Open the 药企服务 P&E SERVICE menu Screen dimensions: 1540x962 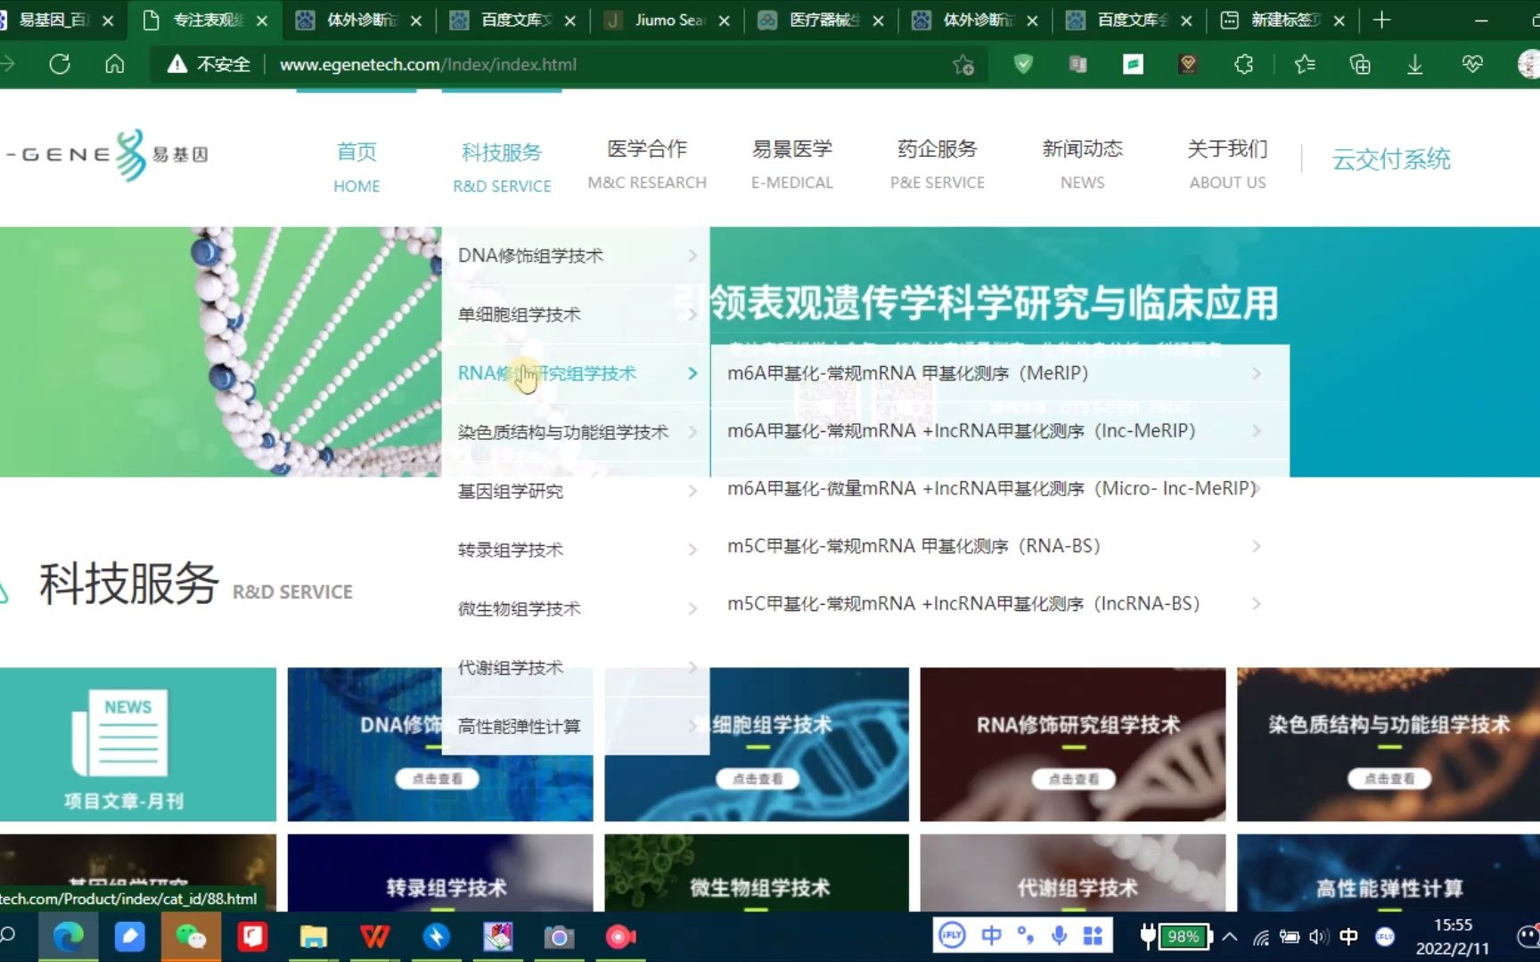click(x=938, y=164)
